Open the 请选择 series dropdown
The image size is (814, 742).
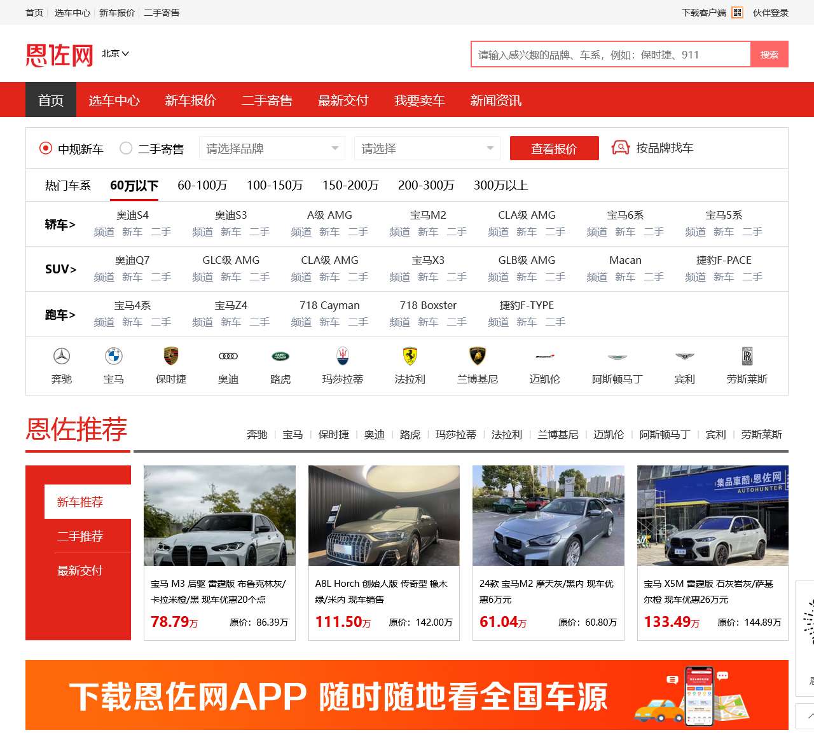pos(427,148)
